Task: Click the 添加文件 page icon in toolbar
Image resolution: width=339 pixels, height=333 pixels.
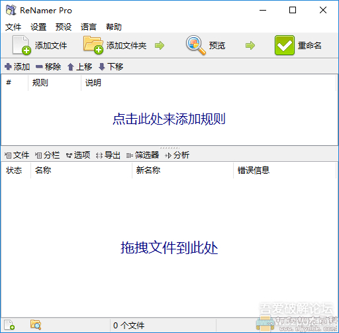Action: [22, 45]
